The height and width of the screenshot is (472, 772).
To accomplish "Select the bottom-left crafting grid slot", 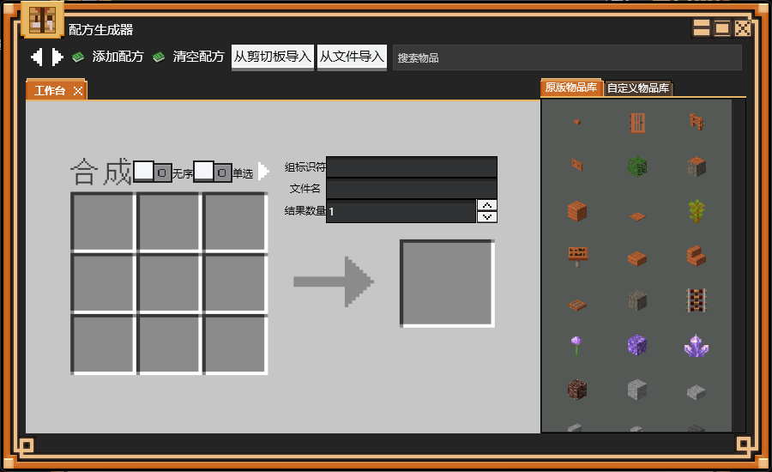I will (x=103, y=344).
